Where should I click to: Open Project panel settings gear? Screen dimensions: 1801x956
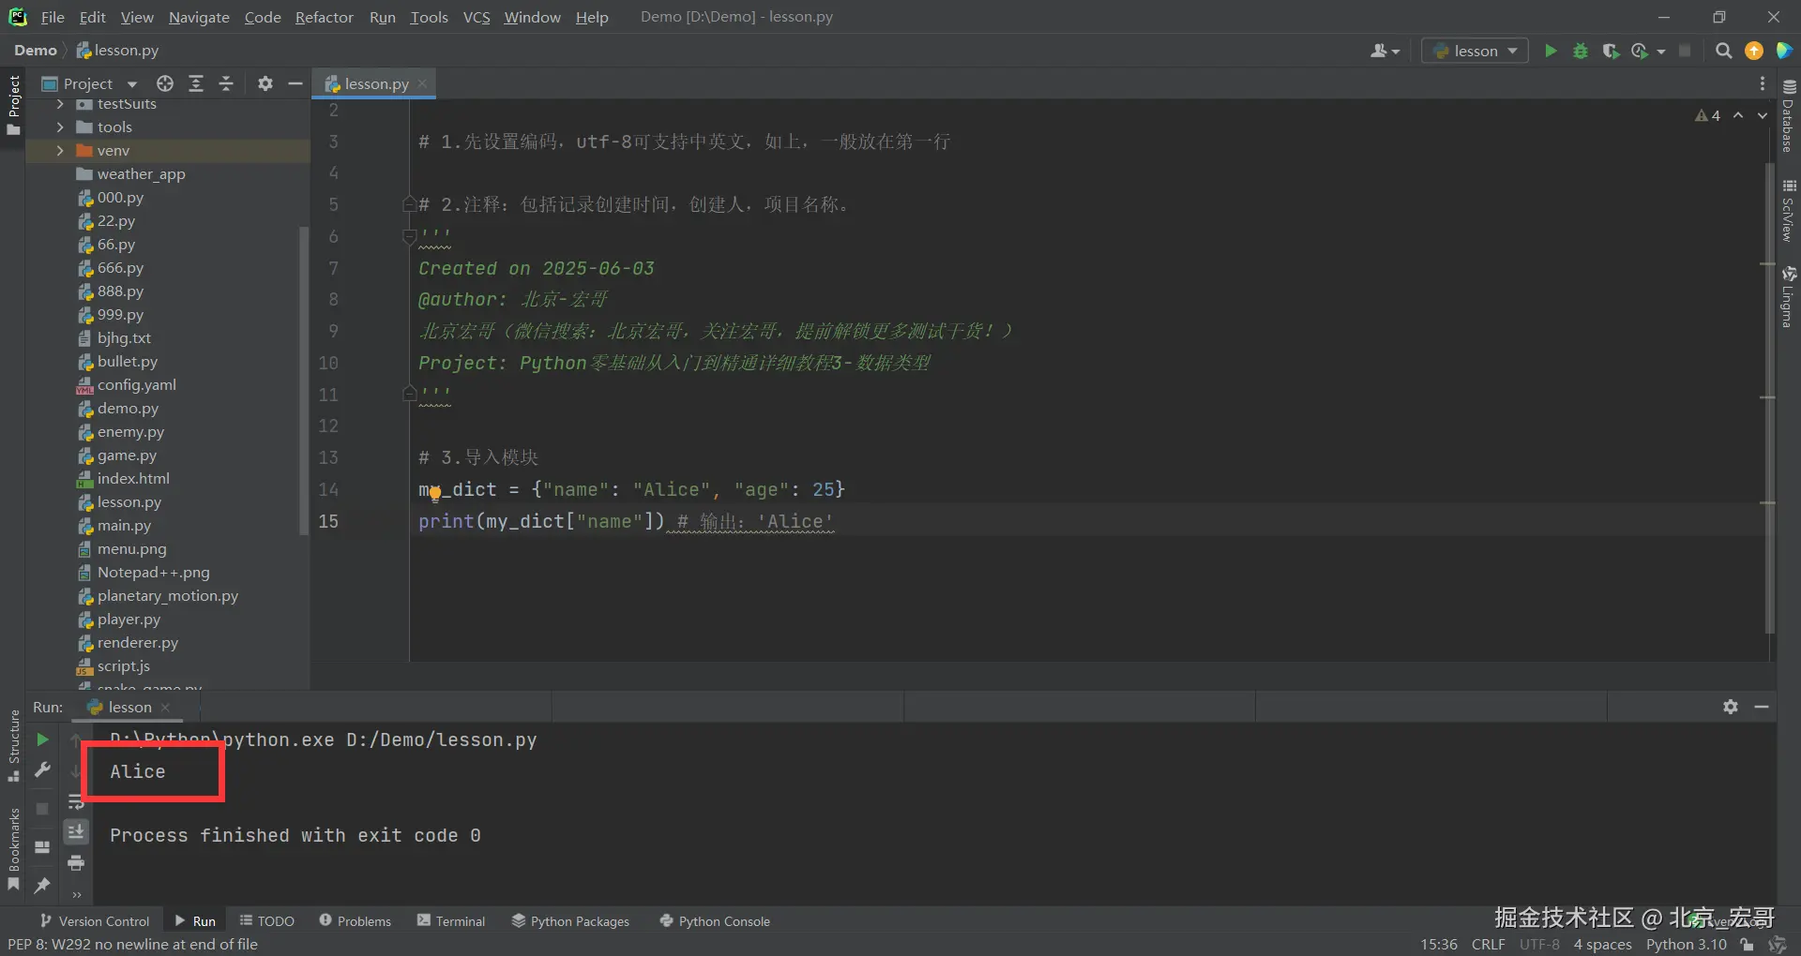coord(265,83)
